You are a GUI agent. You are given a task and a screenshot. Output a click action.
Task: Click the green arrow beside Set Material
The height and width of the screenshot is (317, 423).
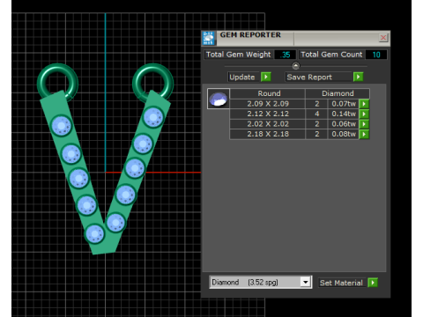pyautogui.click(x=373, y=283)
